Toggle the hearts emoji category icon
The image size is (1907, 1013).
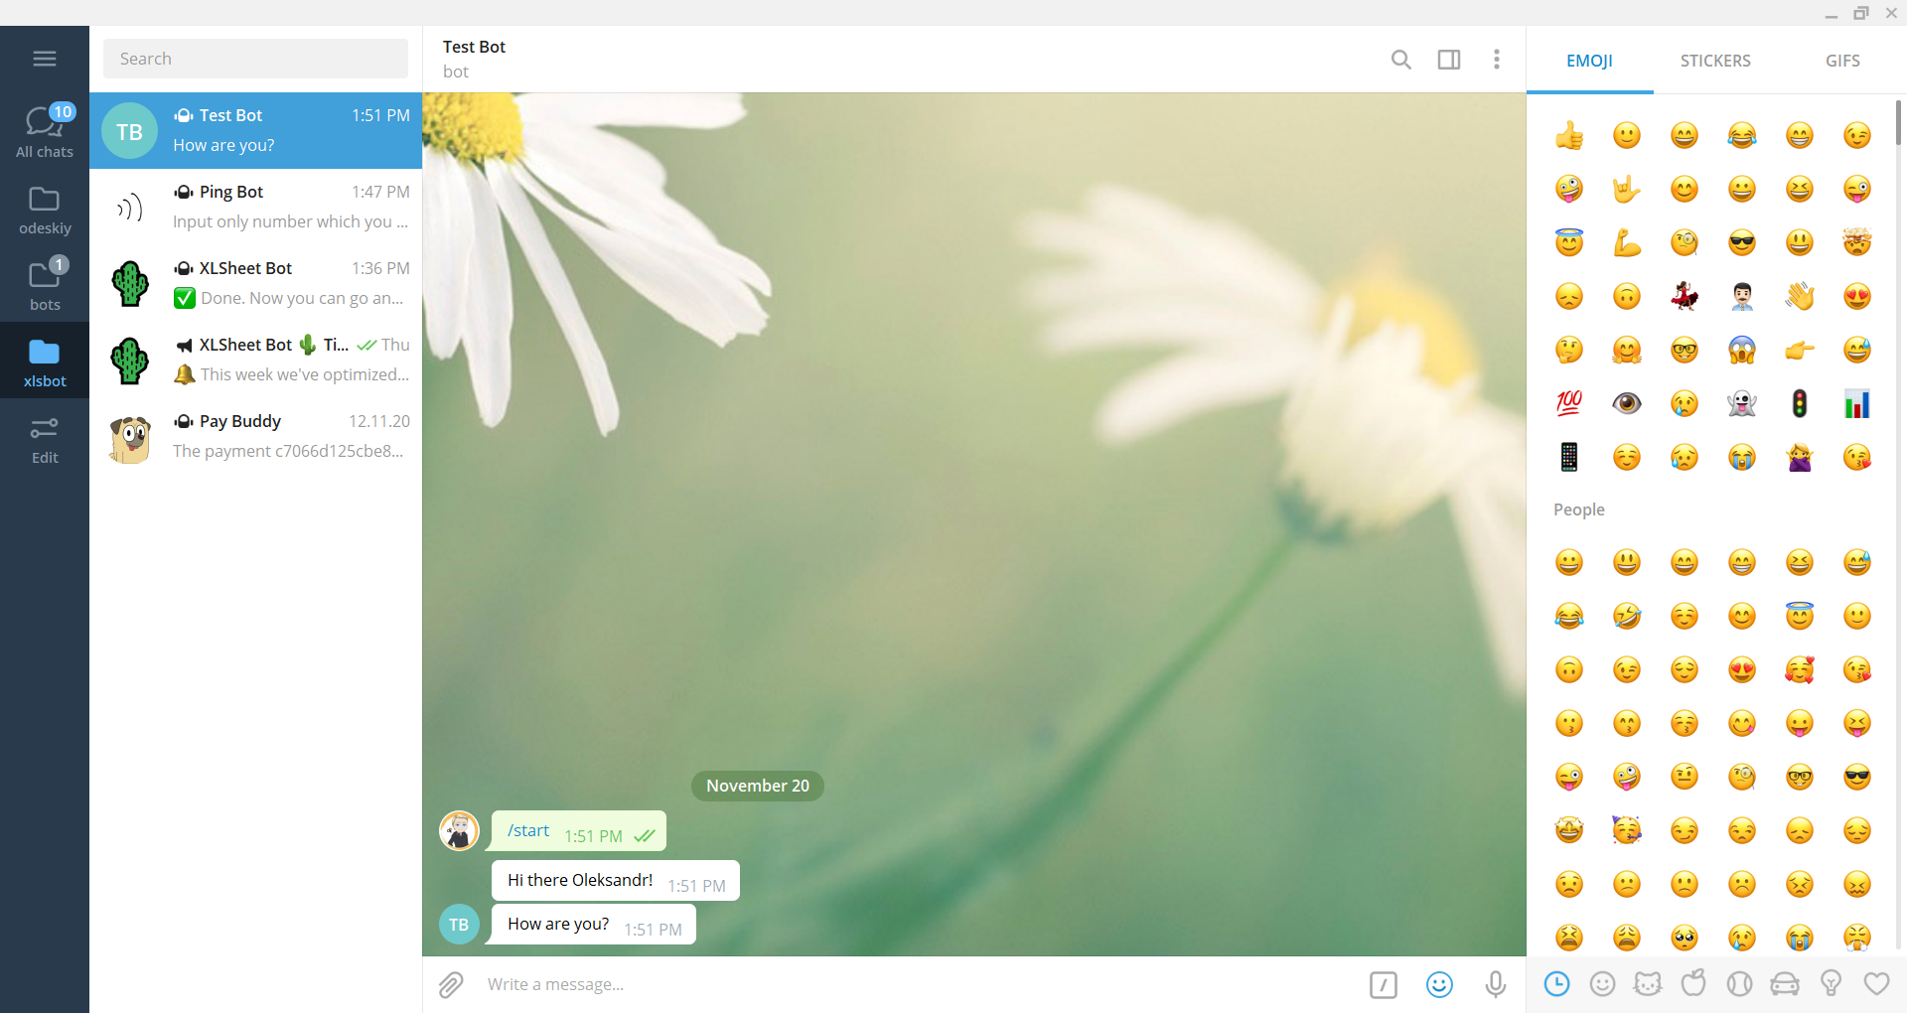[1876, 984]
